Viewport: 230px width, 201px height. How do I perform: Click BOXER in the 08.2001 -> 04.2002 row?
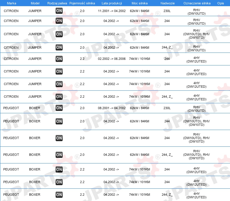click(35, 108)
